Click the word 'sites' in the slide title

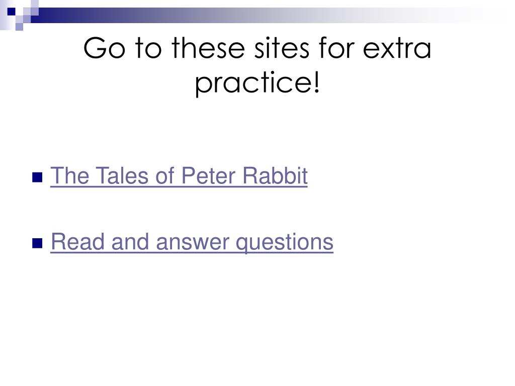point(282,48)
